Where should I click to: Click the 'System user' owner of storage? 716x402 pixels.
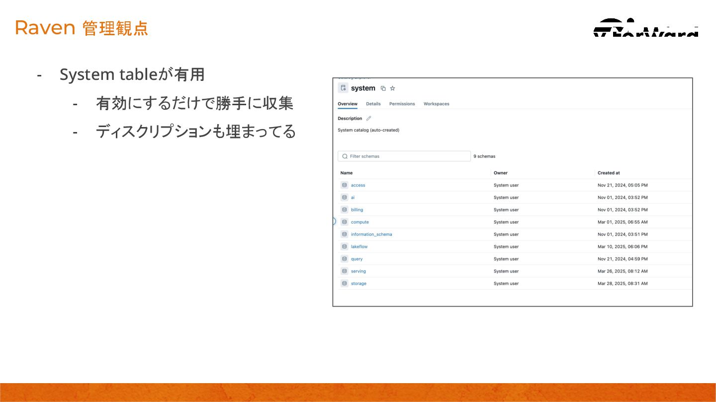click(506, 283)
